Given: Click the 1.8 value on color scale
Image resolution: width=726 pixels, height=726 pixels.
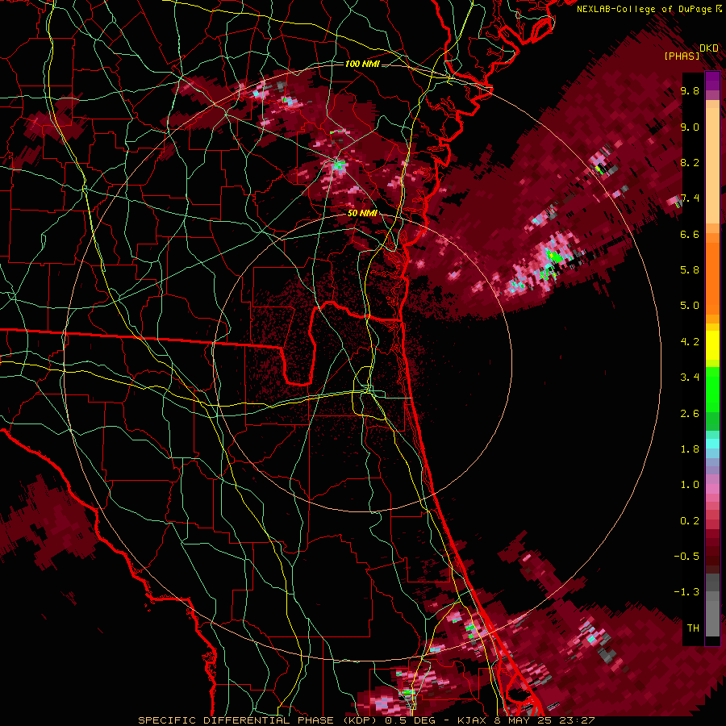Looking at the screenshot, I should point(690,449).
